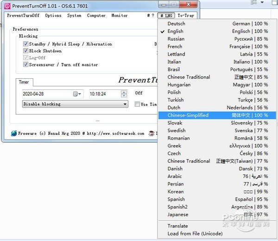Click the globe icon beside Freeware text
Viewport: 278px width, 241px height.
[x=14, y=133]
